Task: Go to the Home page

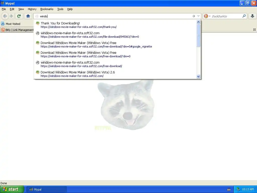Action: pyautogui.click(x=28, y=16)
